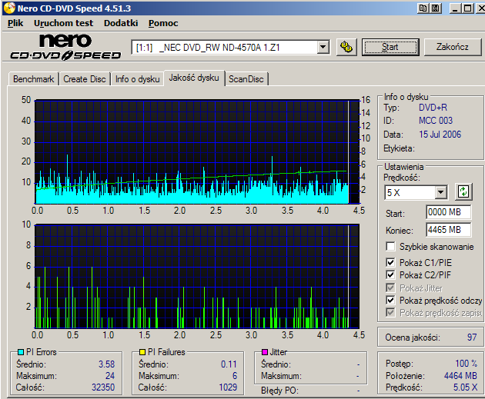Switch to the Create Disc tab
Screen dimensions: 485x399
[x=85, y=79]
